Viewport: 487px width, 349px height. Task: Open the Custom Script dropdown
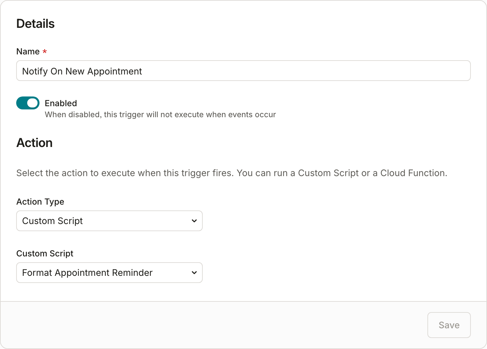pos(109,273)
